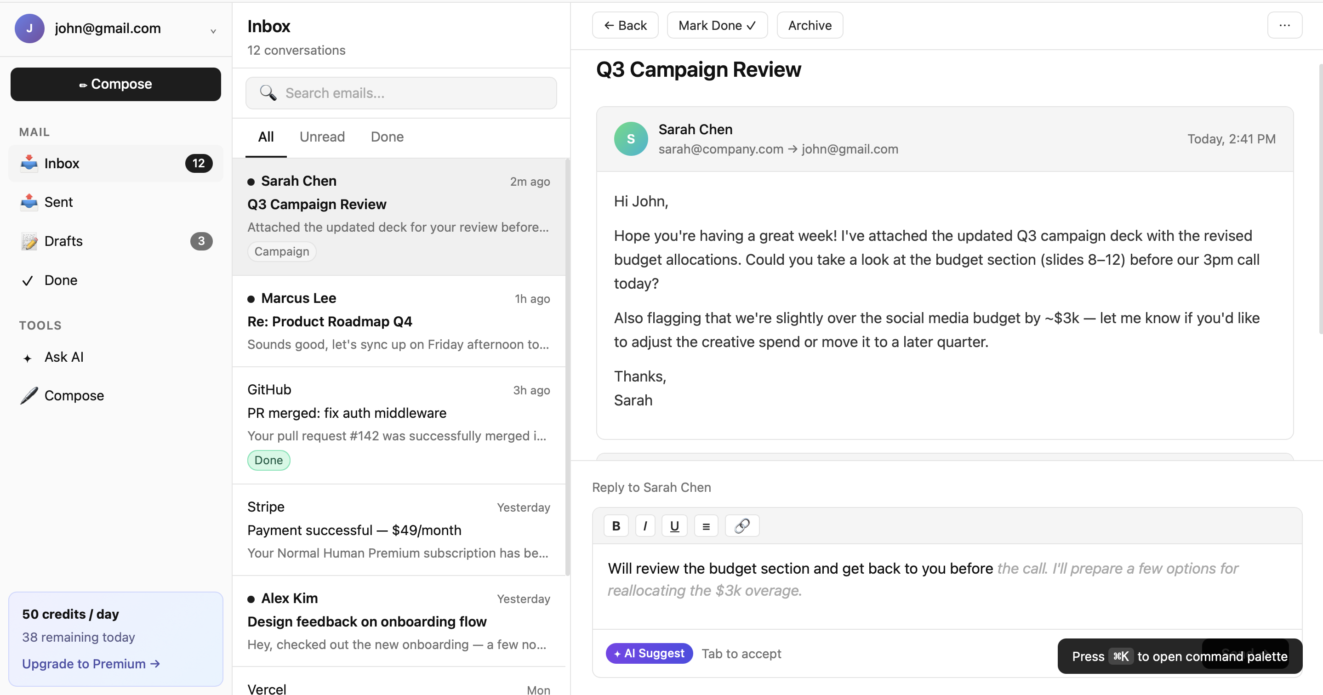
Task: Open the Drafts folder showing 3 items
Action: (63, 240)
